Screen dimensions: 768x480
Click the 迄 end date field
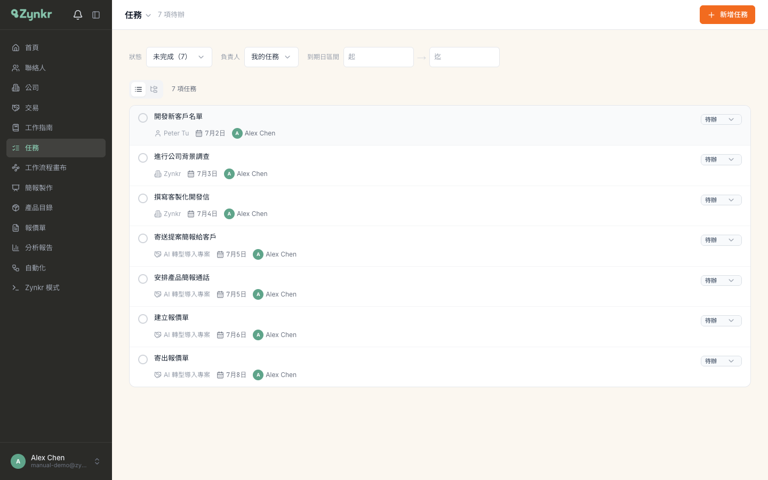tap(465, 57)
